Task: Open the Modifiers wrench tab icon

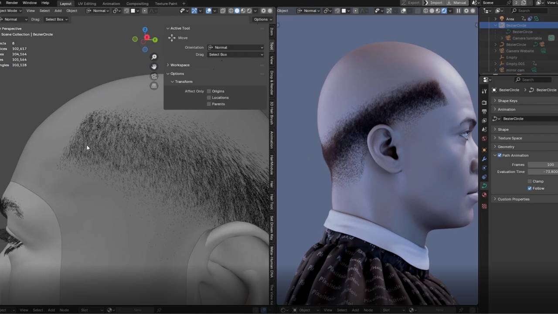Action: click(484, 159)
